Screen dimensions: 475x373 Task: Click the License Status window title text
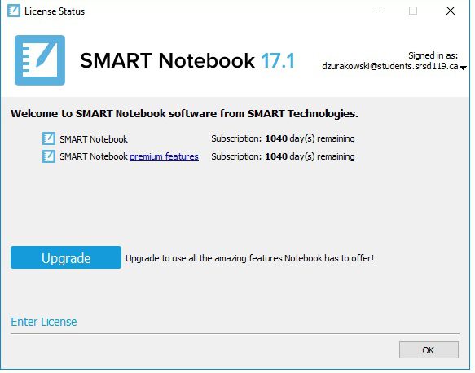[55, 11]
